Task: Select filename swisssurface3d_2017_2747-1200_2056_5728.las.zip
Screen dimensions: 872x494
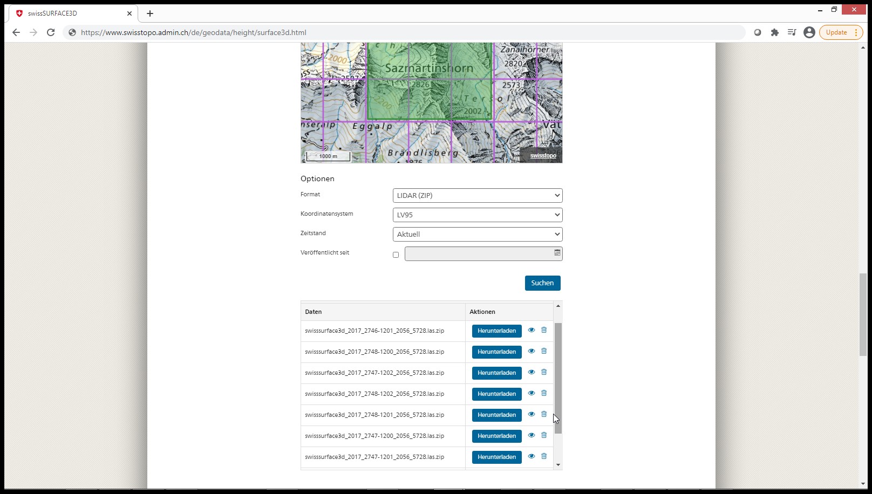Action: point(374,436)
